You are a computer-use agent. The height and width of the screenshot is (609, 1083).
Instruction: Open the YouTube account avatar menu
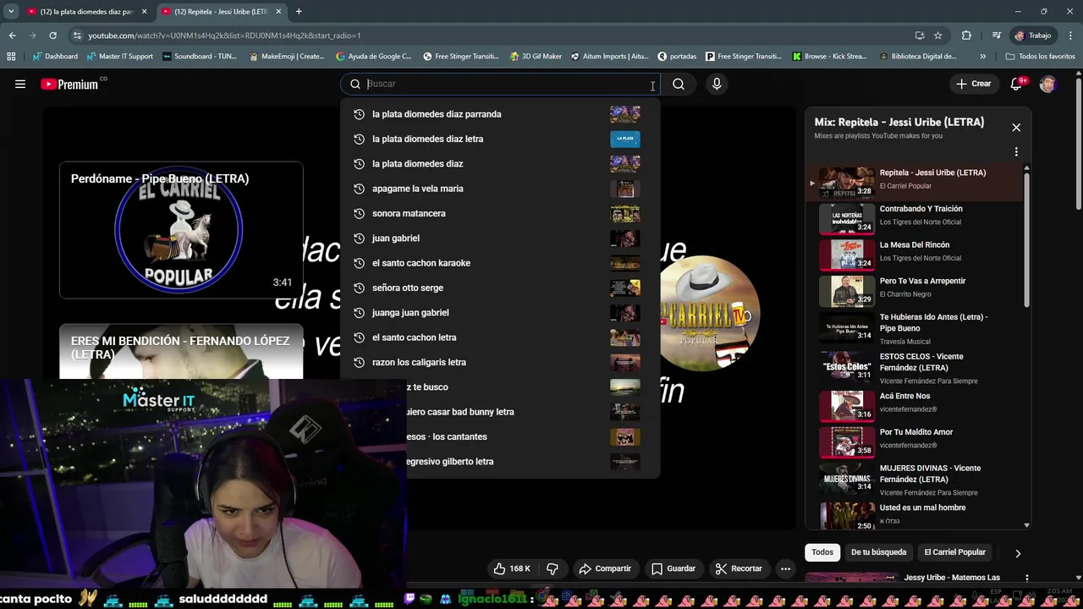(1048, 84)
